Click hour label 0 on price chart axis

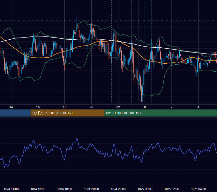point(145,107)
